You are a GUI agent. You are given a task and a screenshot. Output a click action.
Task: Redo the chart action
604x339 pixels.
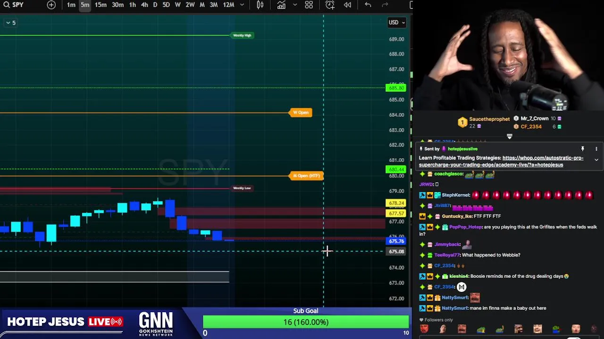coord(385,5)
